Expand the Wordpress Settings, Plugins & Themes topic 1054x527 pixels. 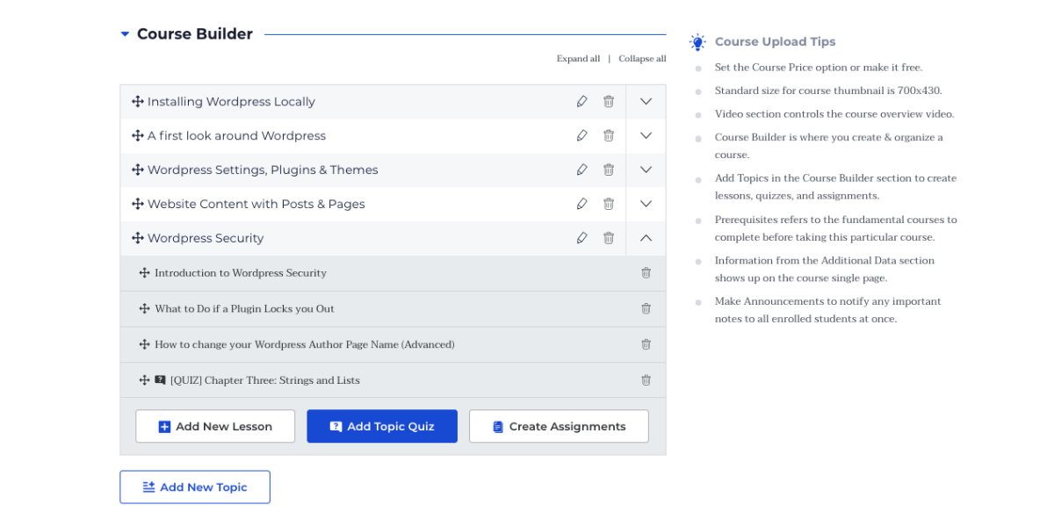point(646,170)
